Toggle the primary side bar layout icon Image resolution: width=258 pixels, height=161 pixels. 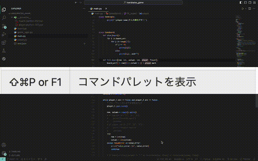(241, 2)
